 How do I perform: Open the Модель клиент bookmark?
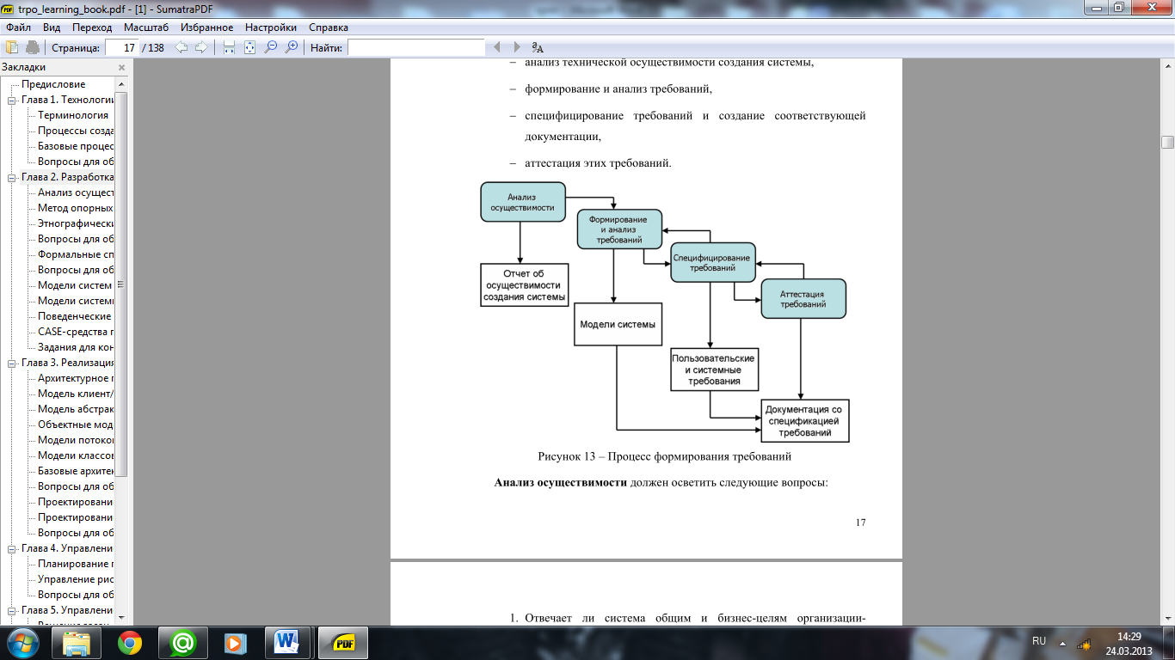pyautogui.click(x=76, y=394)
